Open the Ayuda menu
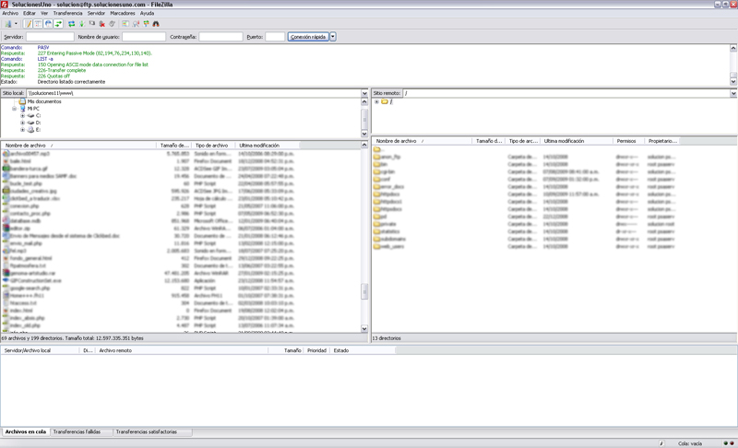 [x=147, y=13]
